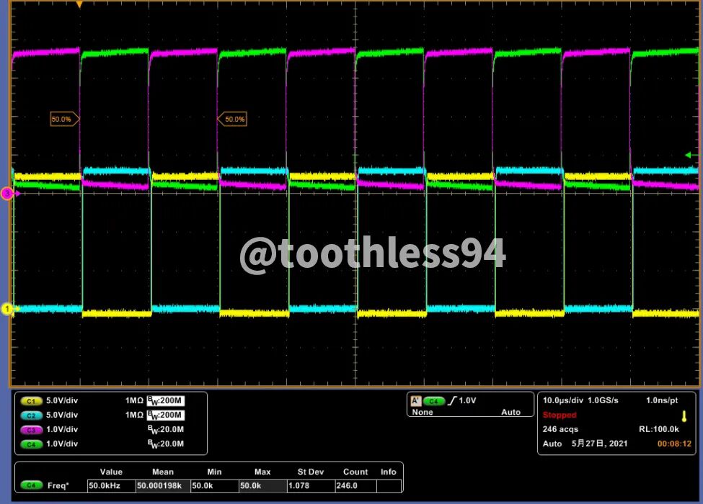Click the cyan C2 channel badge
This screenshot has width=703, height=504.
[x=31, y=415]
